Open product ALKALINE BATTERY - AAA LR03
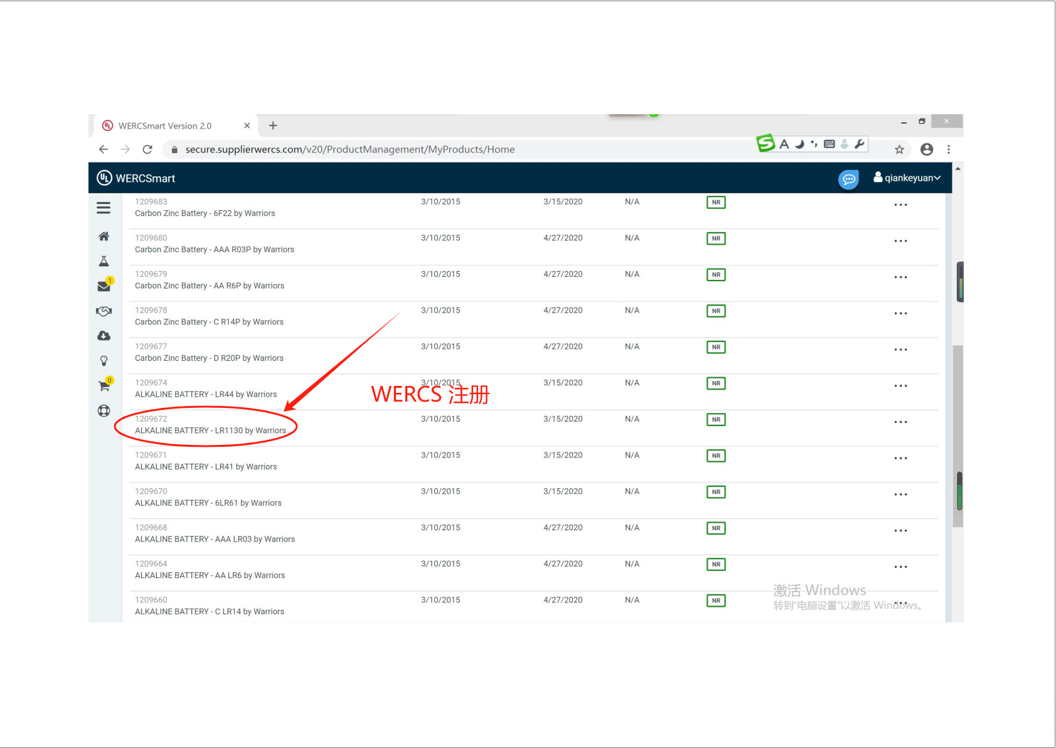1056x748 pixels. click(x=215, y=540)
